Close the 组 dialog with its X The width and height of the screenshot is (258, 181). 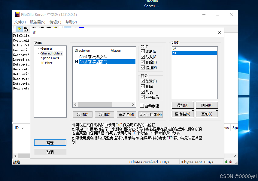point(220,32)
